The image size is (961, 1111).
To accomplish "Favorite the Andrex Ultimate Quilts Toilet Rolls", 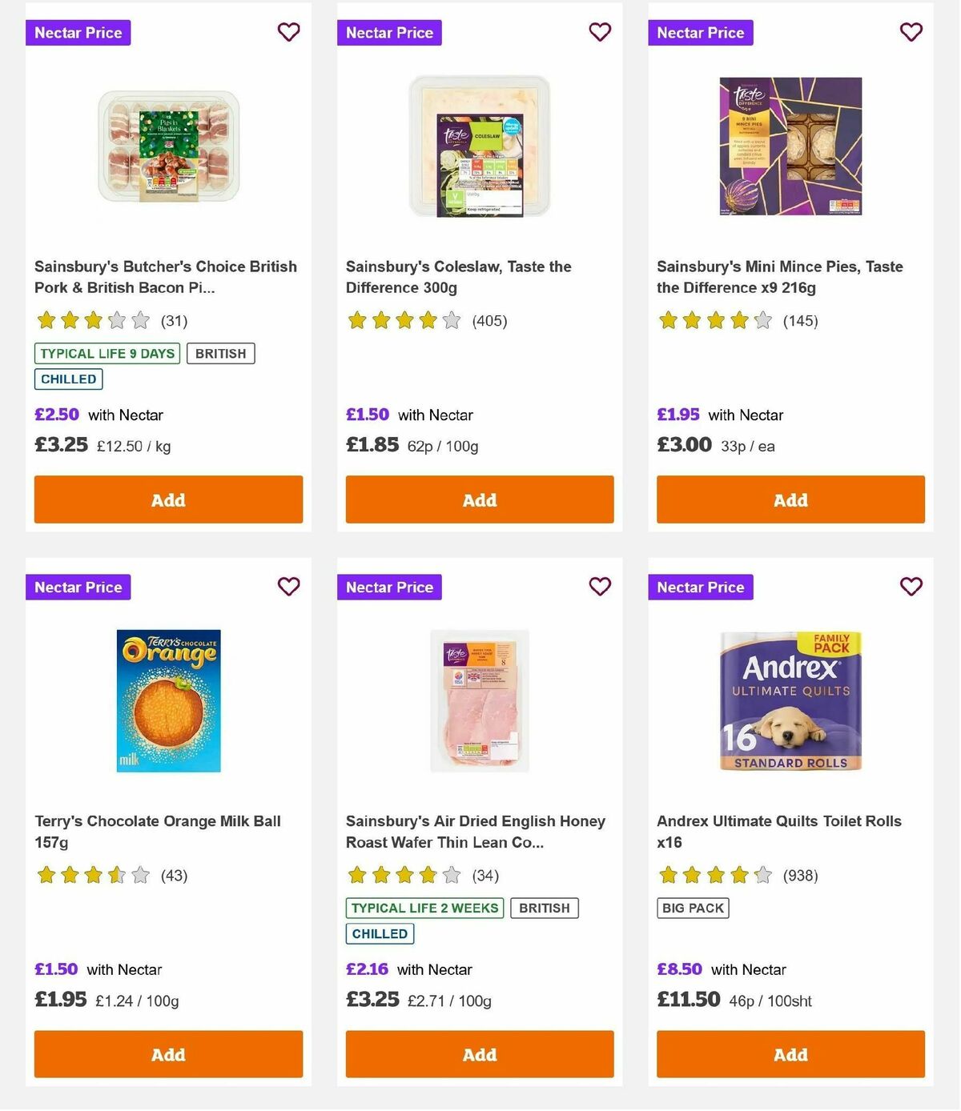I will [911, 586].
